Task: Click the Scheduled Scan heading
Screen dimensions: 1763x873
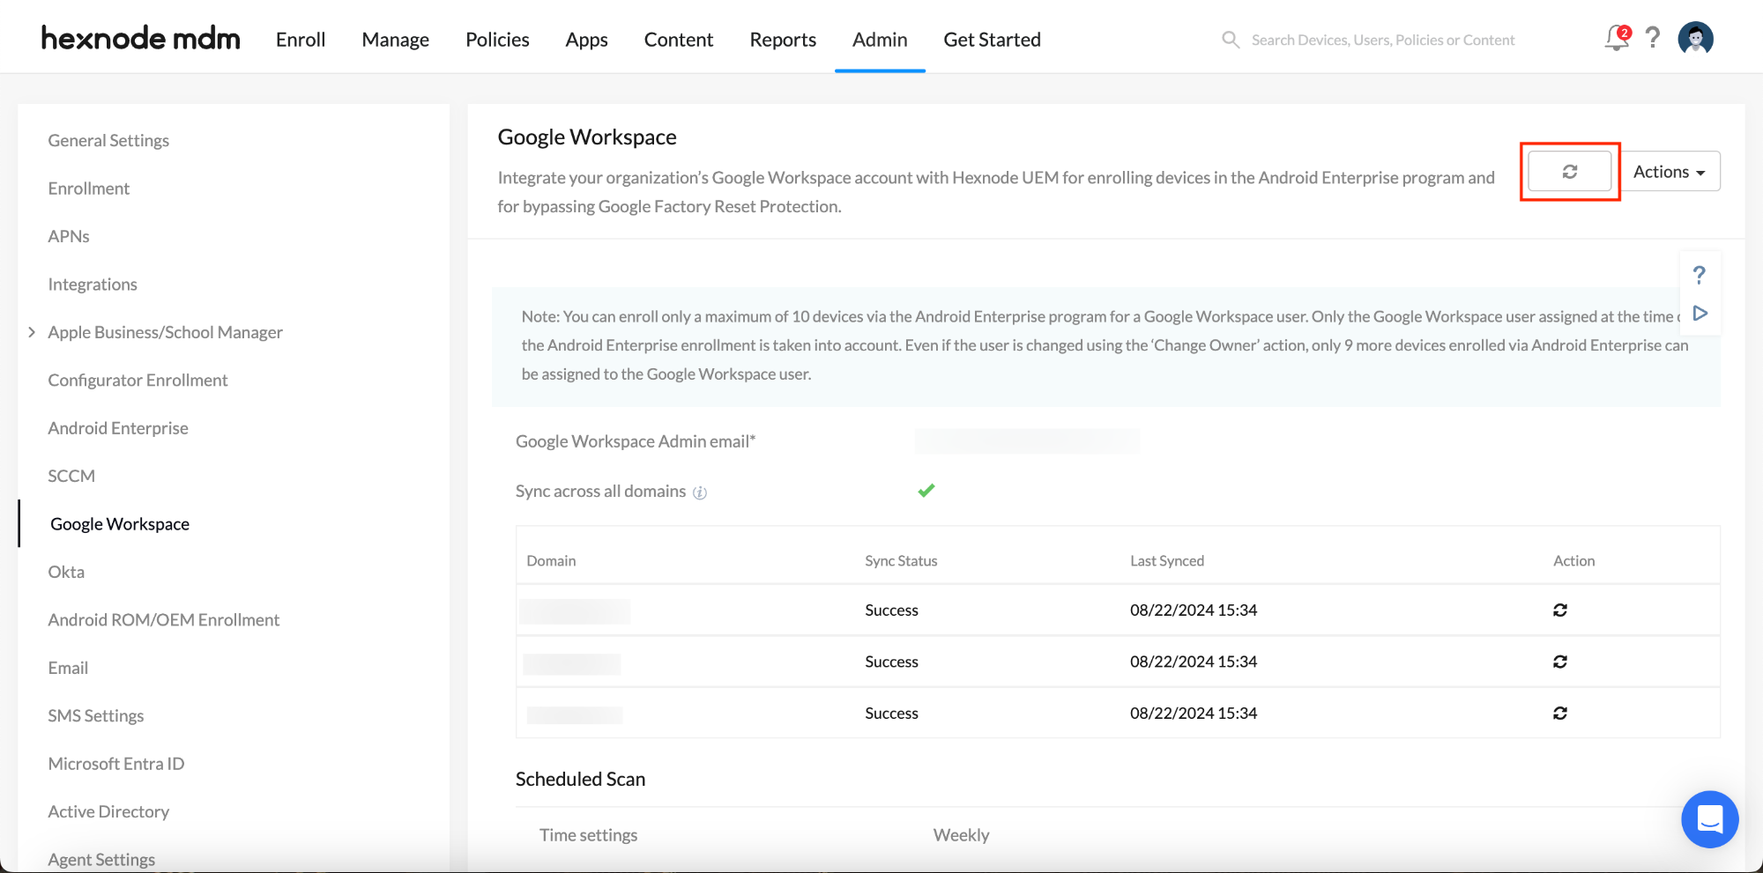Action: (580, 779)
